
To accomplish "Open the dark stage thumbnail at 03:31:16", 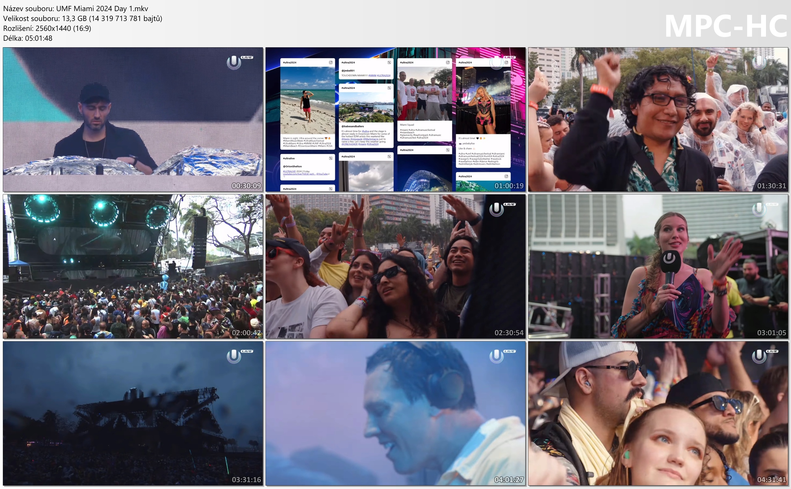I will [133, 413].
